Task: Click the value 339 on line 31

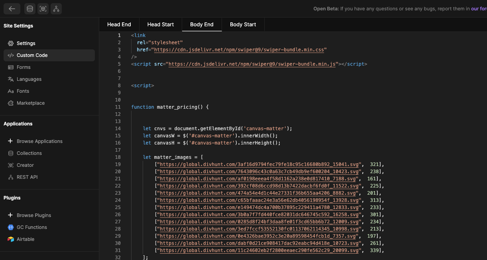Action: coord(374,250)
